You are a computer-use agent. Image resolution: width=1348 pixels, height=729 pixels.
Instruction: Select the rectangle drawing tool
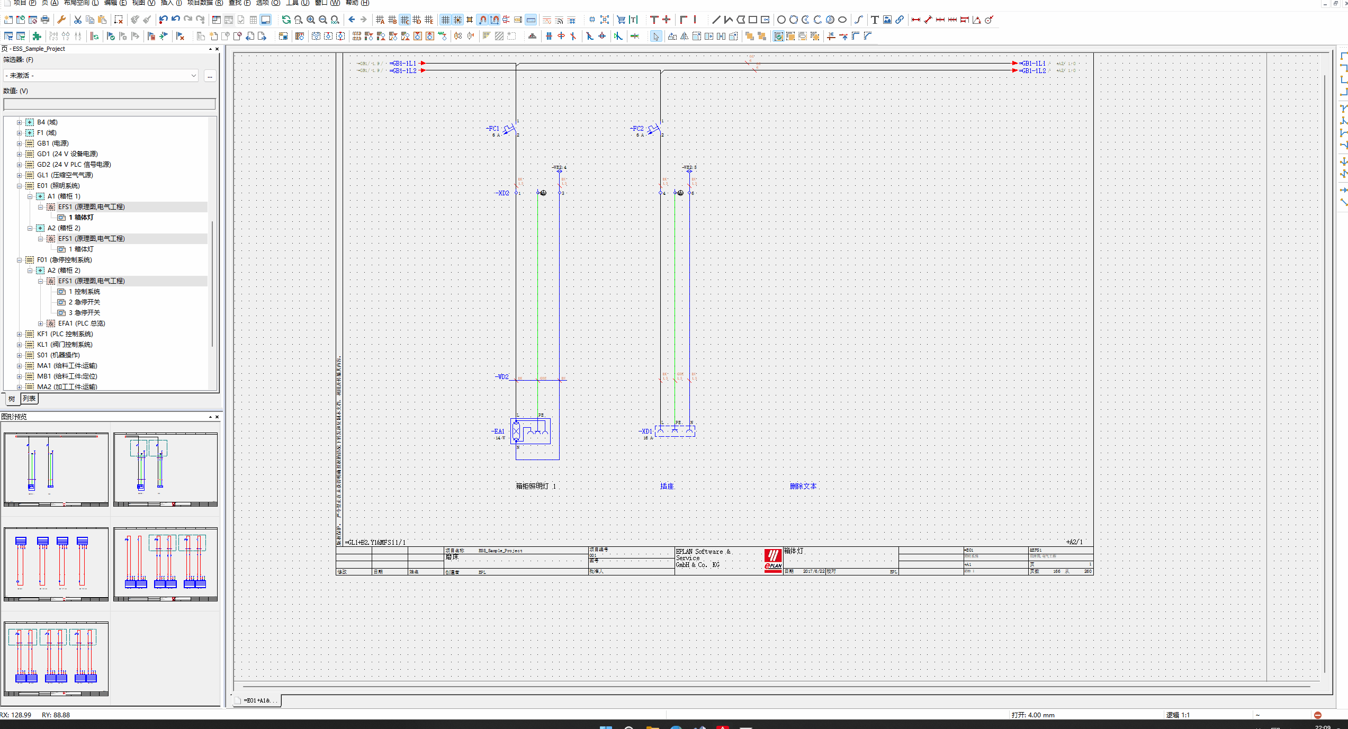(752, 20)
